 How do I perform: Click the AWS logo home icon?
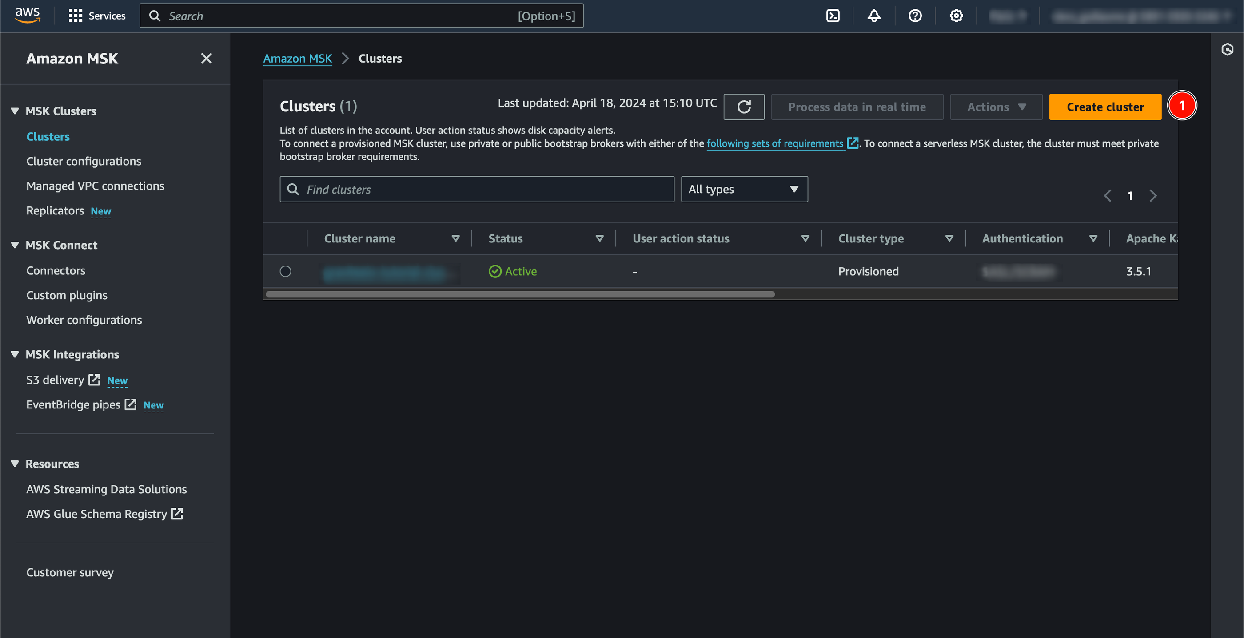[x=28, y=16]
